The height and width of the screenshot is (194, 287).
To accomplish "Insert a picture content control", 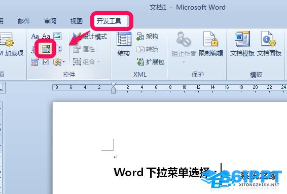I will click(57, 36).
